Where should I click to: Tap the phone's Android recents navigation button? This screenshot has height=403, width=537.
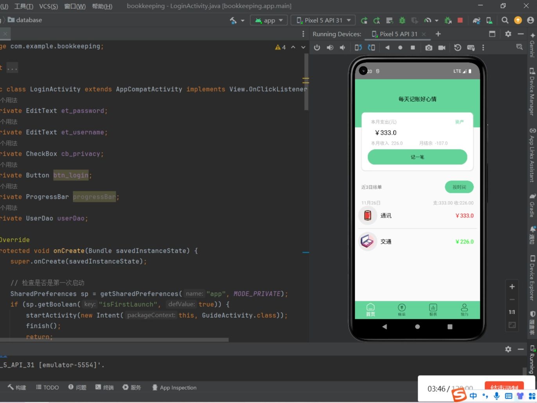pyautogui.click(x=450, y=326)
